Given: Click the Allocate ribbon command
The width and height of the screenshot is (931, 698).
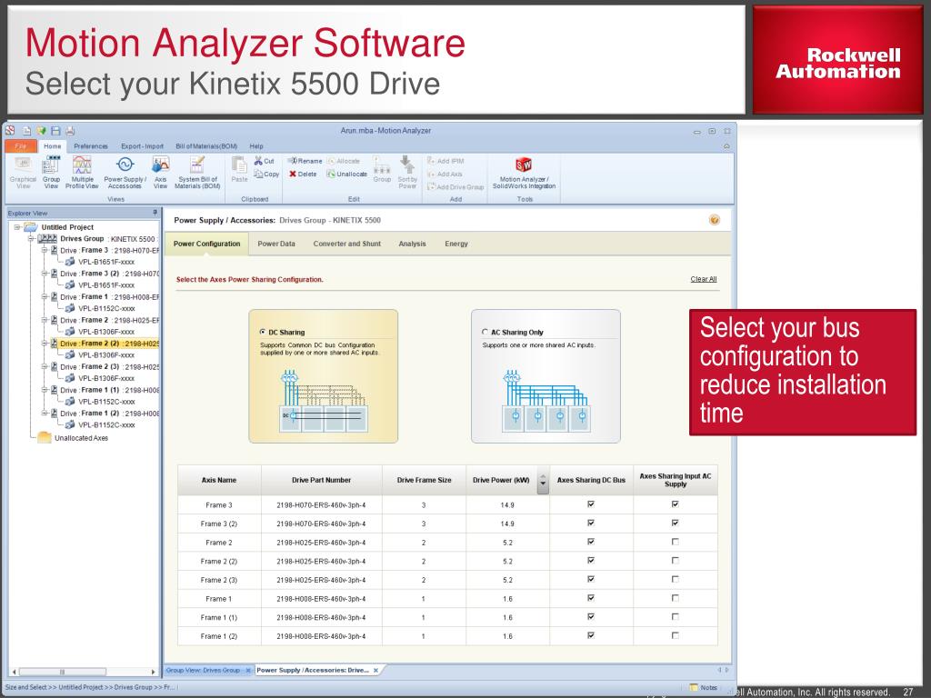Looking at the screenshot, I should click(x=344, y=161).
